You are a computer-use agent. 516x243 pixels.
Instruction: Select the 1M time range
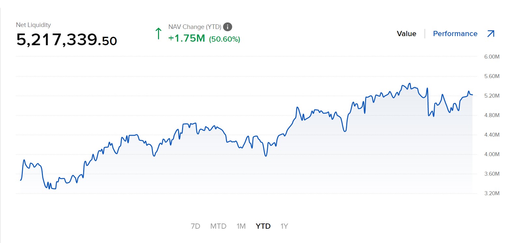click(241, 226)
